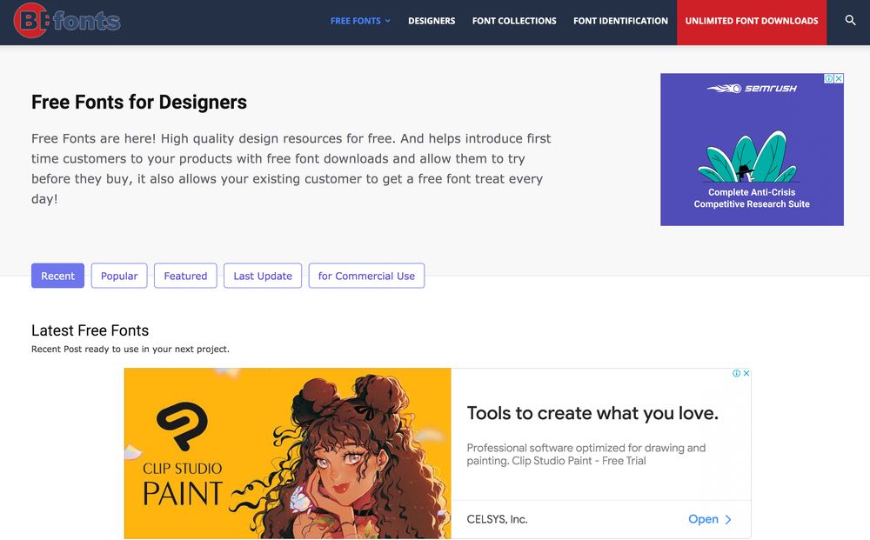Click the Semrush ad info icon
Viewport: 870px width, 540px height.
coord(829,78)
